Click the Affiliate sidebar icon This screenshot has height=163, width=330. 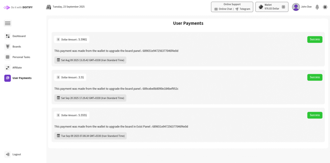tap(8, 67)
